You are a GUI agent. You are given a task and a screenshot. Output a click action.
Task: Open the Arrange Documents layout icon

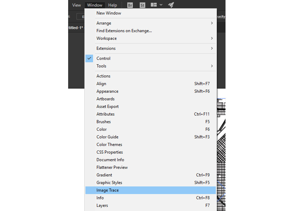(x=154, y=5)
